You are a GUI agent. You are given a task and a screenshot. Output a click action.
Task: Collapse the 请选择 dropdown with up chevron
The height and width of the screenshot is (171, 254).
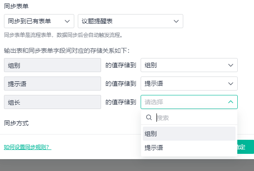point(231,102)
